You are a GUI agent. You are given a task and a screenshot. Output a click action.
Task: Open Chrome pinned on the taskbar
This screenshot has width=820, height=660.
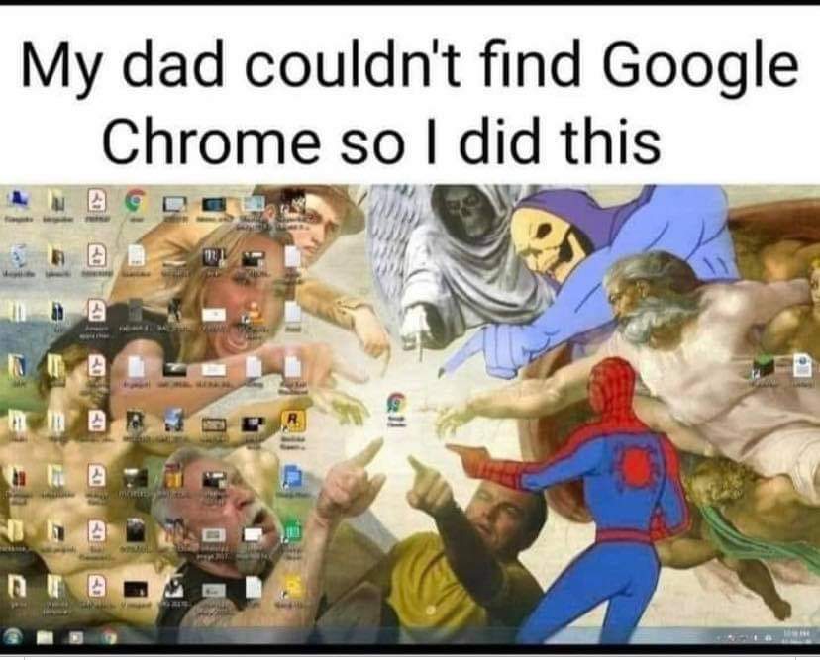[109, 636]
